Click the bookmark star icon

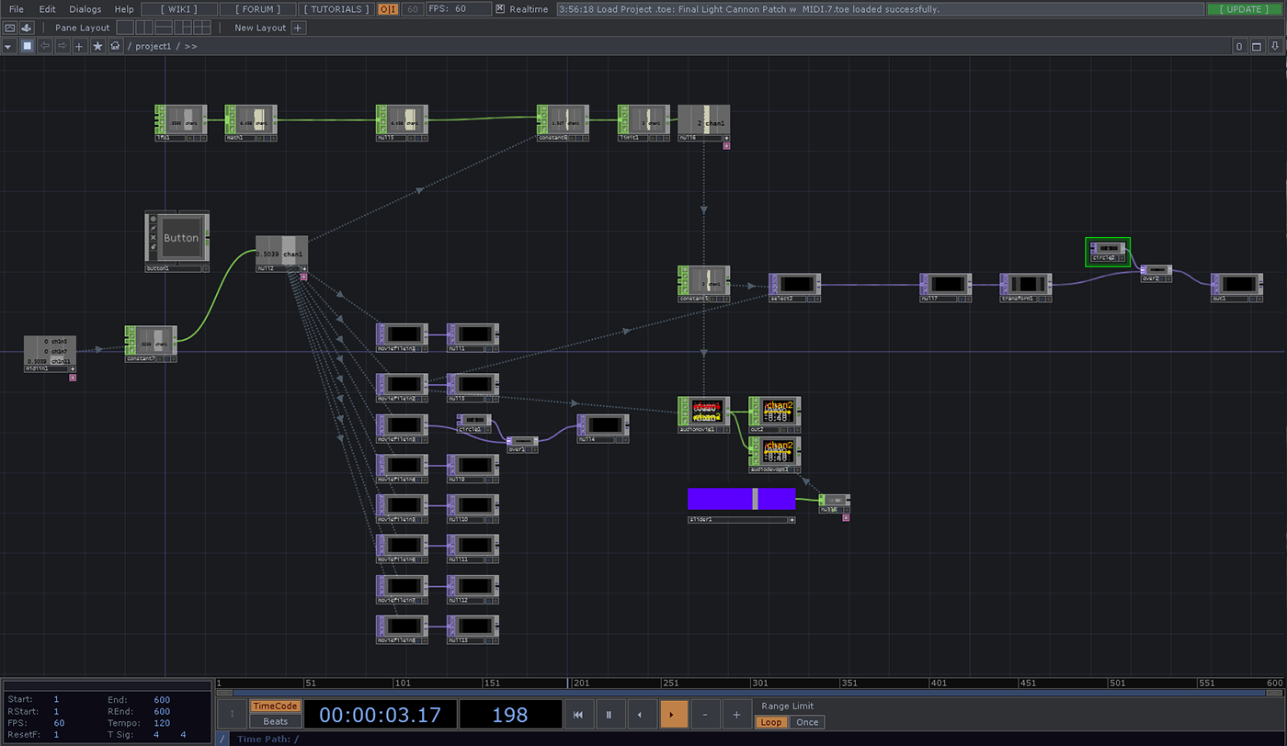[x=97, y=46]
